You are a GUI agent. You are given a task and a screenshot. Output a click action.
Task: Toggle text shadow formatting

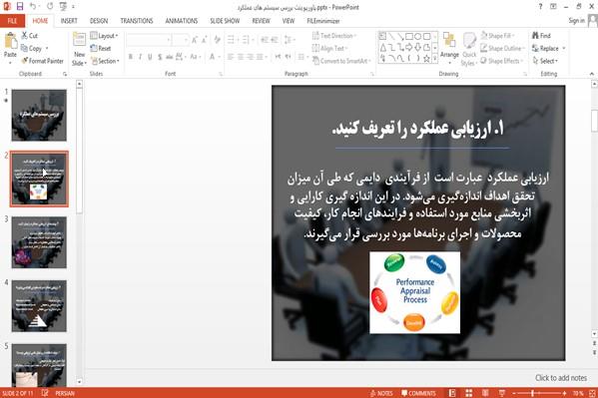coord(160,57)
